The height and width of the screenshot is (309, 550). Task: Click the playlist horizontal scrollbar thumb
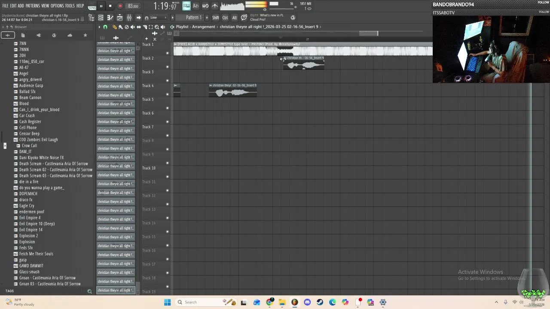(369, 33)
